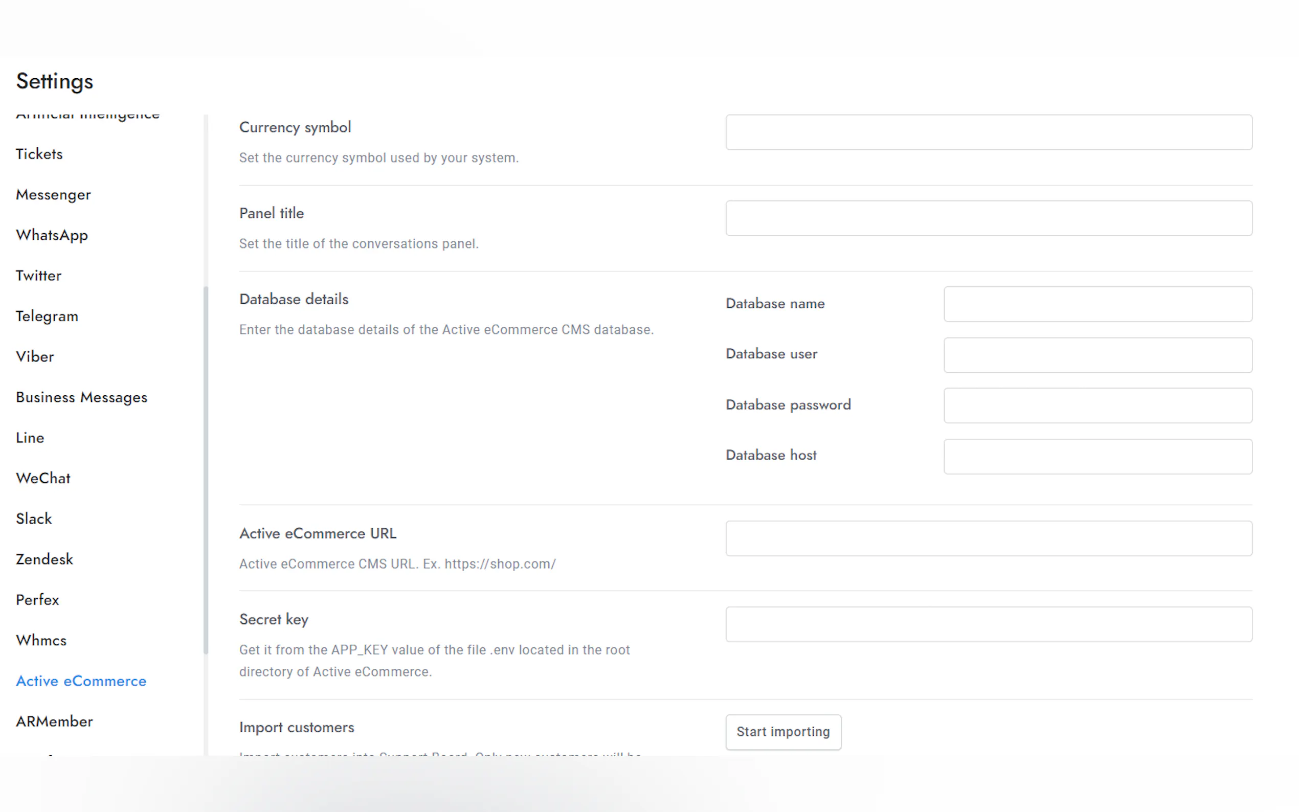This screenshot has width=1299, height=812.
Task: Select the Viber sidebar item
Action: (x=35, y=356)
